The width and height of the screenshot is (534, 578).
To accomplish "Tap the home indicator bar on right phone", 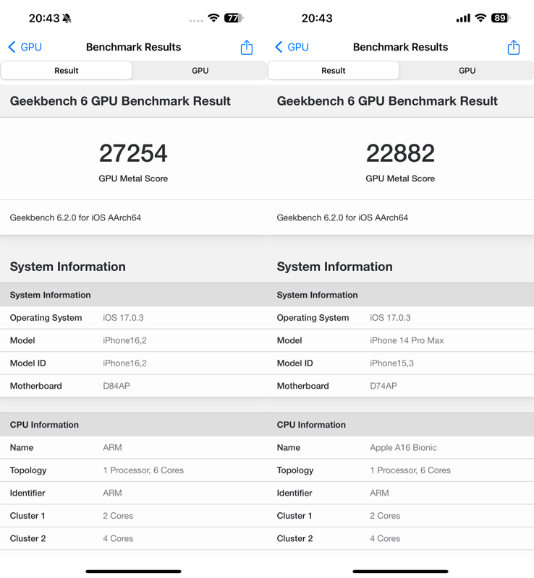I will tap(400, 571).
